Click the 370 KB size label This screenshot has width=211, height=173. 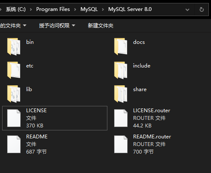(35, 126)
